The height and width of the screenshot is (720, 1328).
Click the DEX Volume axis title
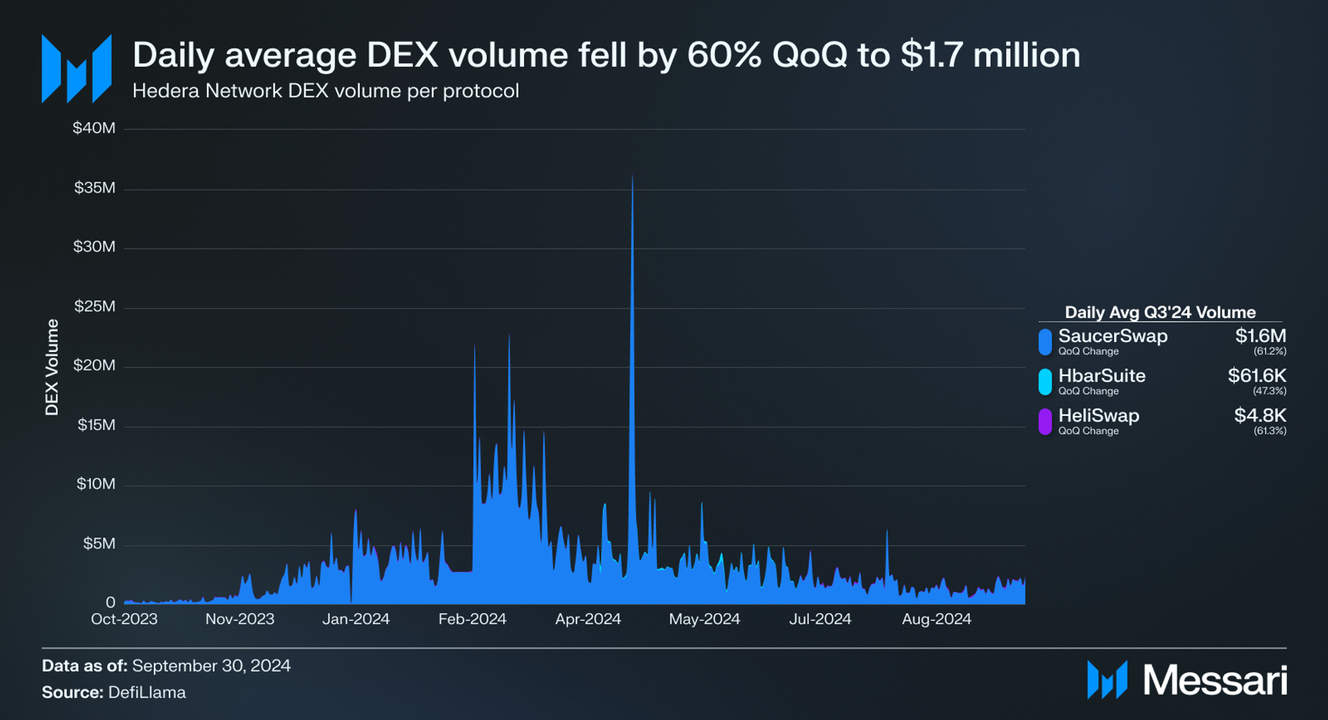click(52, 367)
